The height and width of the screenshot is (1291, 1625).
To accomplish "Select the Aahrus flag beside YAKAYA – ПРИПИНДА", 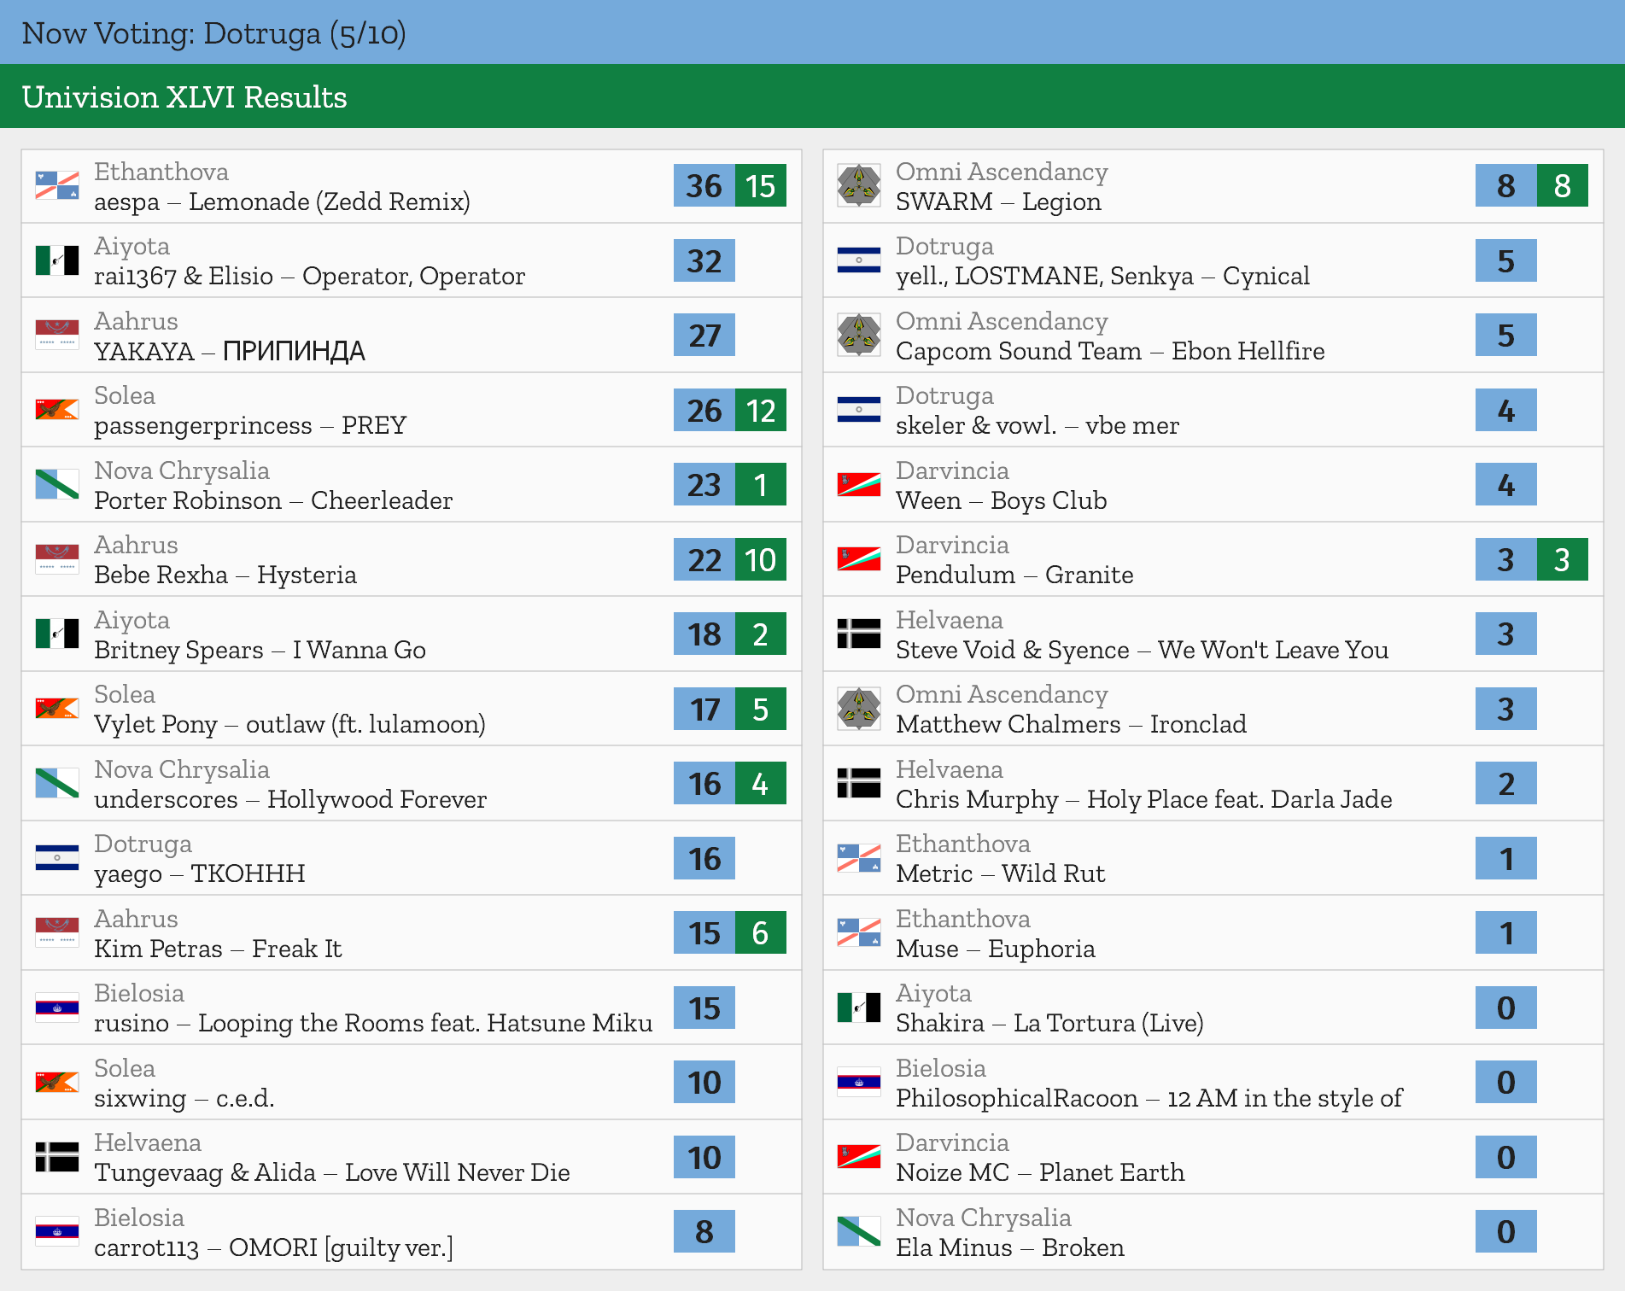I will pyautogui.click(x=57, y=336).
